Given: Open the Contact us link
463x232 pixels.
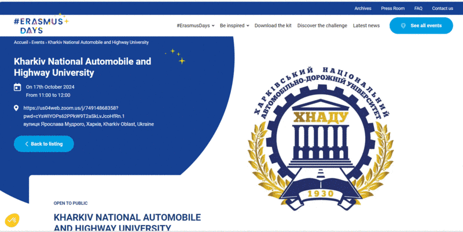Looking at the screenshot, I should 442,8.
